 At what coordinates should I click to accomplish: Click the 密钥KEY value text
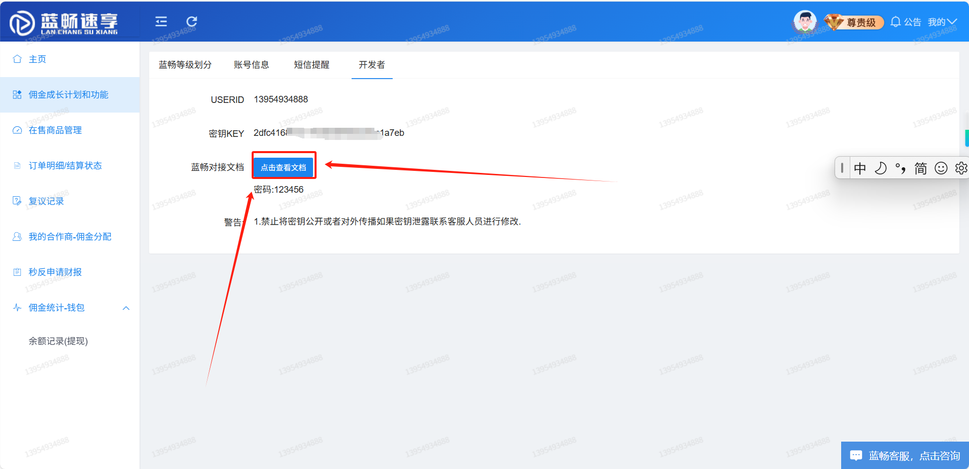(x=329, y=133)
